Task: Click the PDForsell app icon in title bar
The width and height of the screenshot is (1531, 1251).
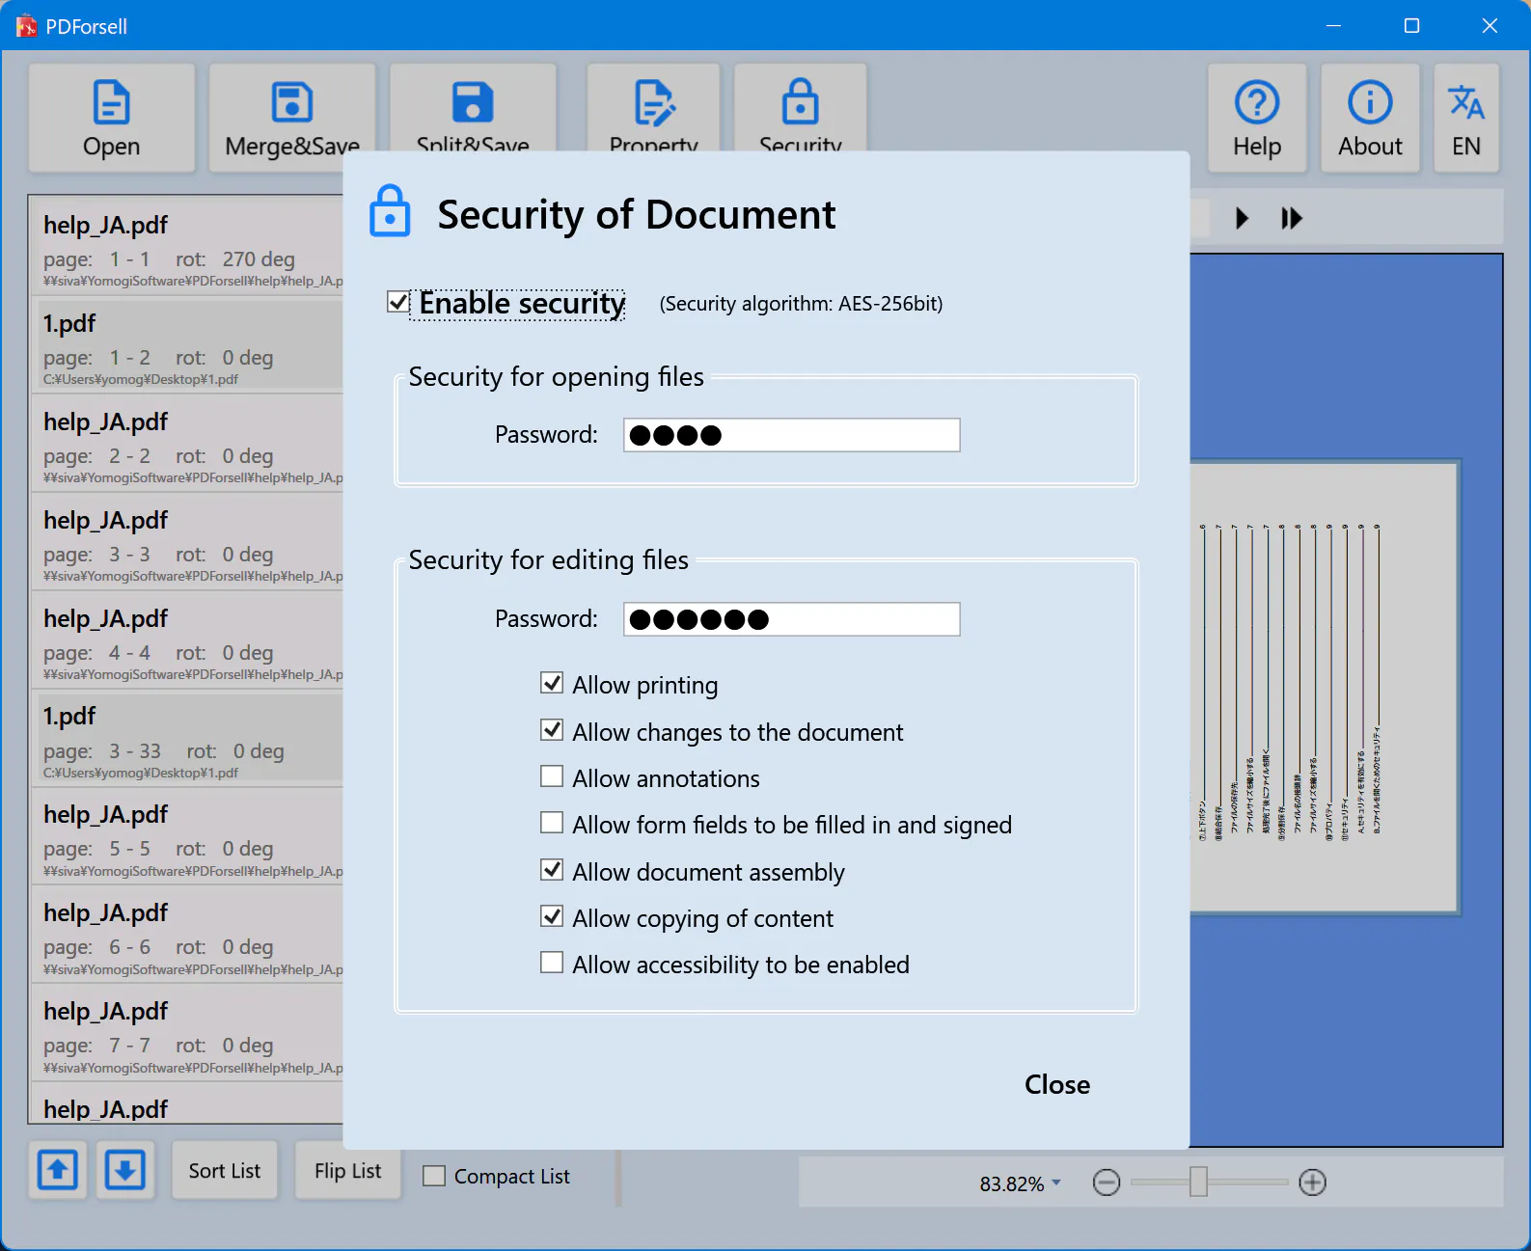Action: click(26, 26)
